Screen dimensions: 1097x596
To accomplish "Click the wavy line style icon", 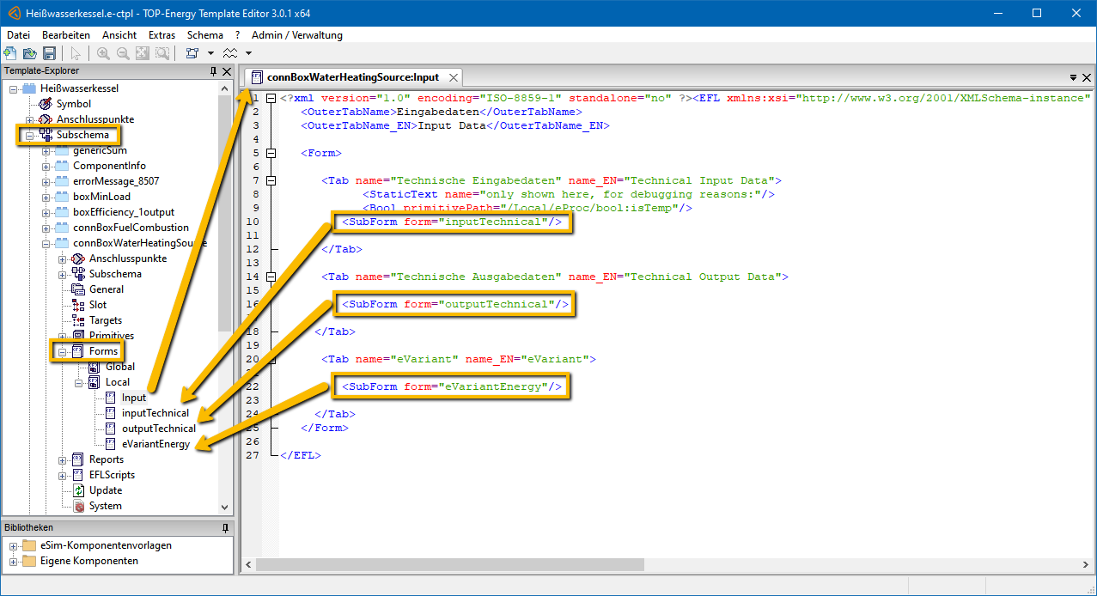I will click(230, 53).
